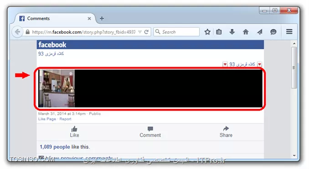Close the Comments tab
This screenshot has width=309, height=169.
pyautogui.click(x=89, y=19)
